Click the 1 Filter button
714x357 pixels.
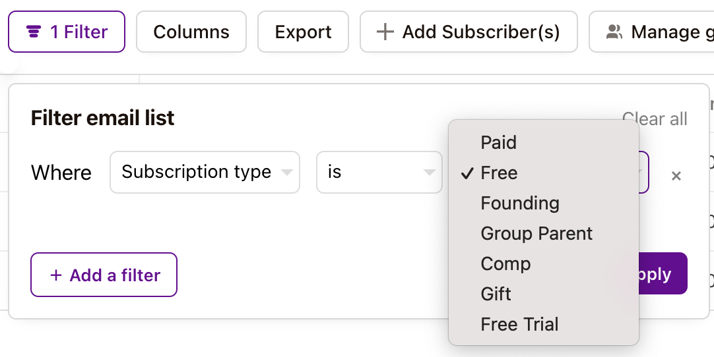(x=67, y=32)
